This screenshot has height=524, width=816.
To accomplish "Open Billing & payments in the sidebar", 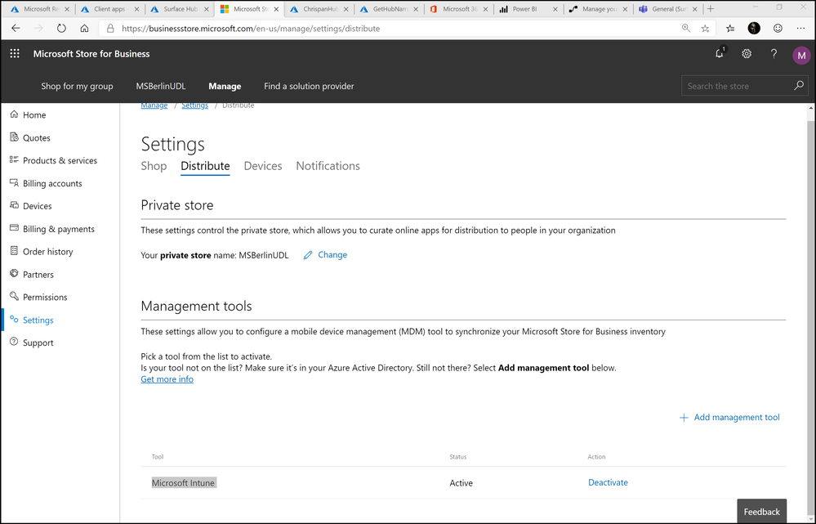I will (52, 229).
